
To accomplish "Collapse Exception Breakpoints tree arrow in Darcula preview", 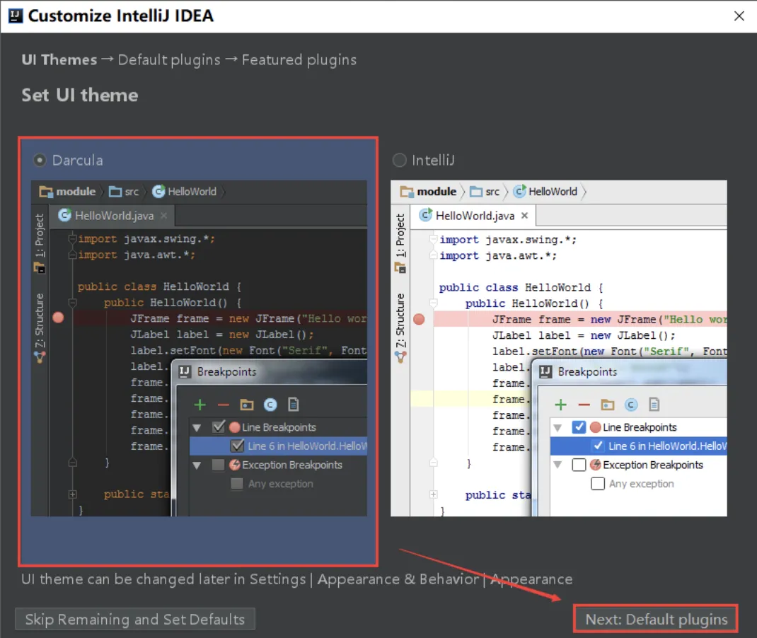I will tap(197, 465).
